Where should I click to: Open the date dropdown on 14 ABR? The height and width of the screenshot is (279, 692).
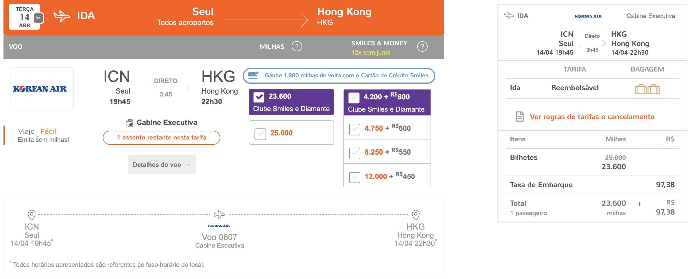coord(39,18)
